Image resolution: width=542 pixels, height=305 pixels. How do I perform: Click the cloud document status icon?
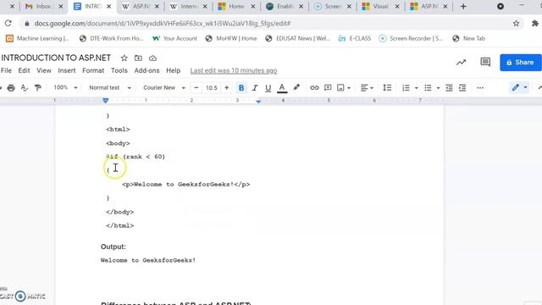(152, 58)
